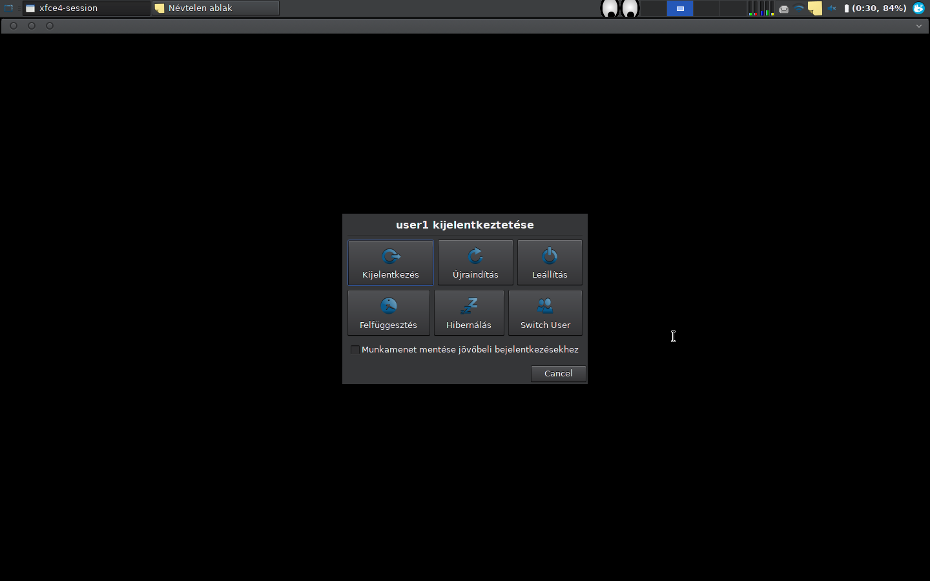This screenshot has width=930, height=581.
Task: Unmute using the muted volume tray icon
Action: (x=832, y=8)
